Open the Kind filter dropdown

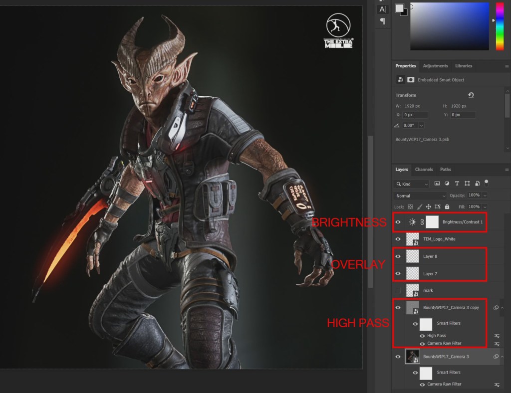412,184
